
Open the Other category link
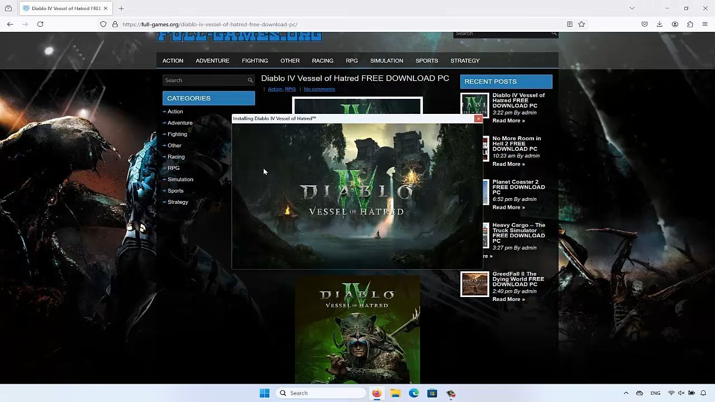point(174,145)
